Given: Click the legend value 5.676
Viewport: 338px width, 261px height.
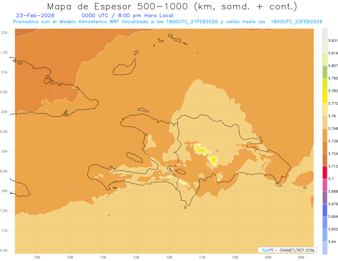Looking at the screenshot, I should 333,204.
